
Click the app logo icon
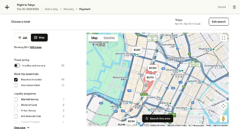click(7, 7)
